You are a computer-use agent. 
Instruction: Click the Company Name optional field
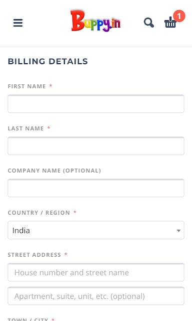(x=96, y=188)
